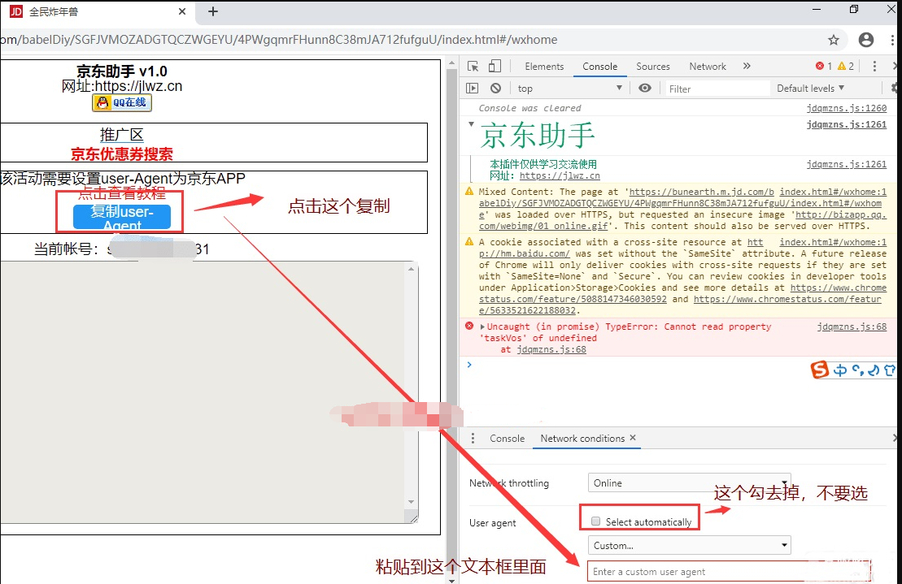Open the Custom... user agent dropdown

(689, 546)
